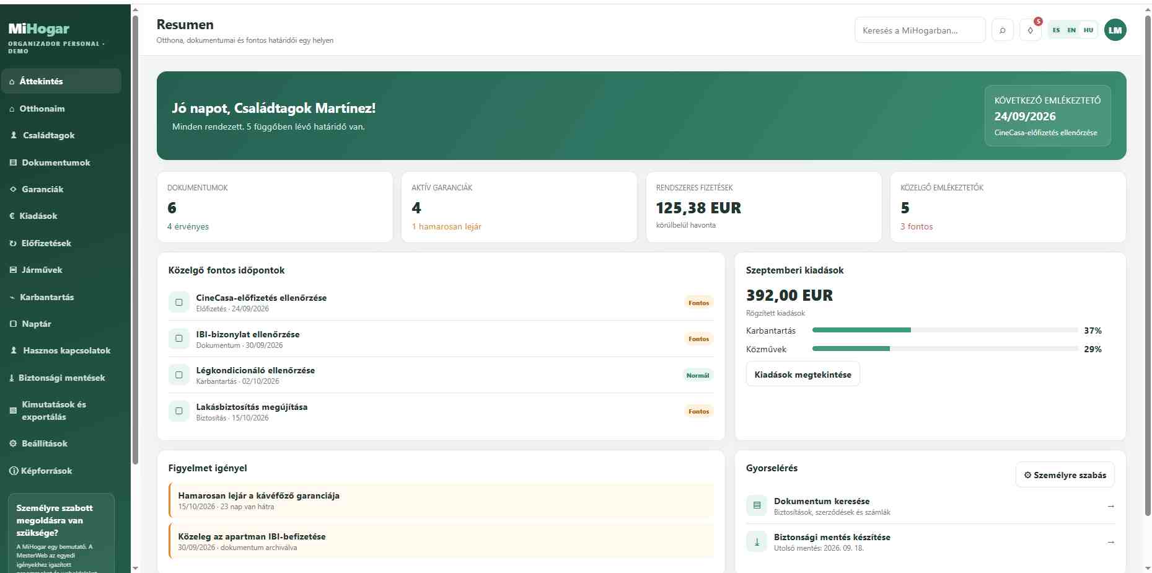Click the MiHogar logo
The height and width of the screenshot is (573, 1152).
[x=38, y=29]
